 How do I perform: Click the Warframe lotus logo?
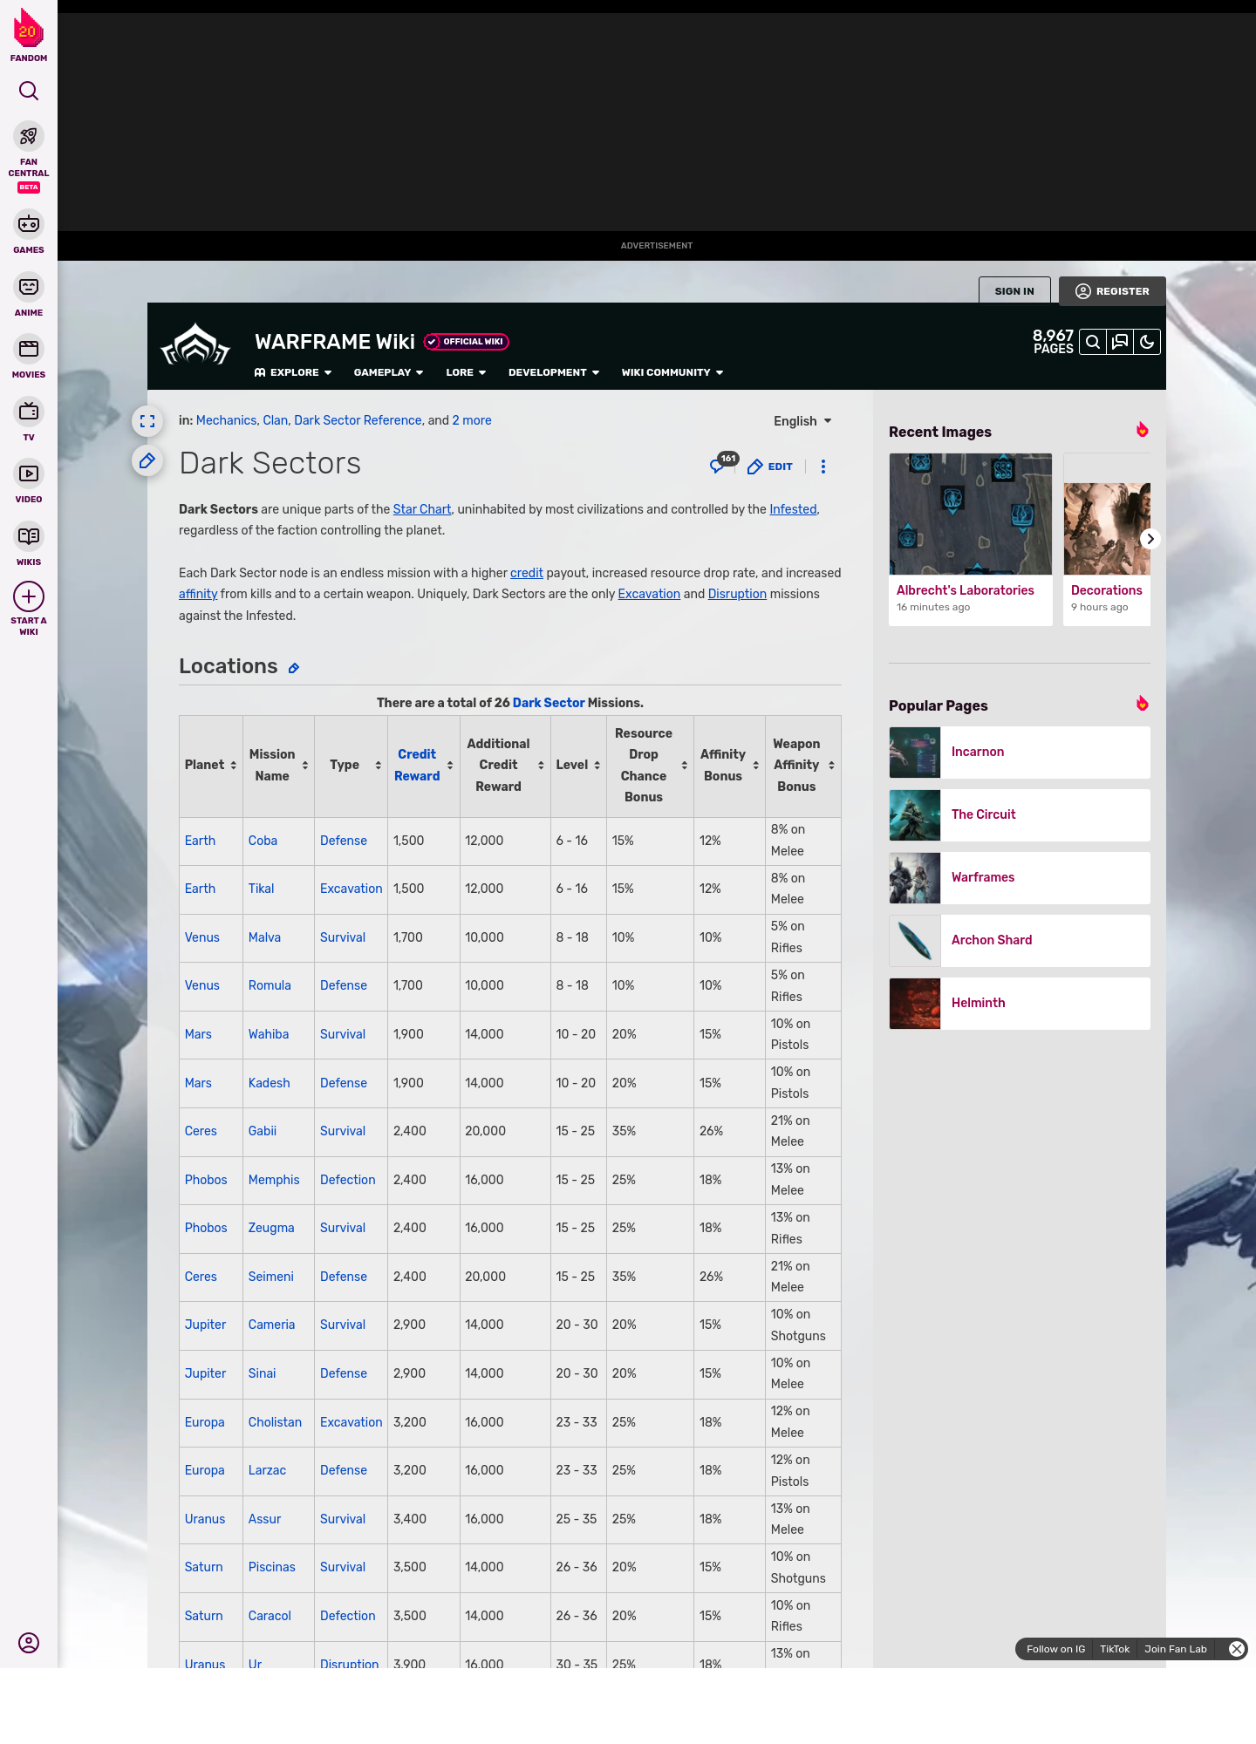click(x=195, y=344)
